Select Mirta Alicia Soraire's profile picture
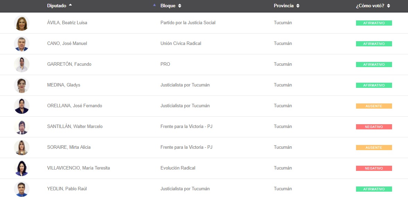This screenshot has height=201, width=408. pyautogui.click(x=21, y=147)
